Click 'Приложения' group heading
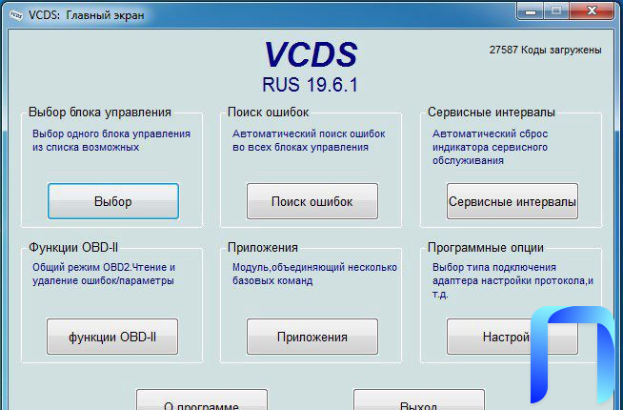The height and width of the screenshot is (410, 623). [263, 247]
